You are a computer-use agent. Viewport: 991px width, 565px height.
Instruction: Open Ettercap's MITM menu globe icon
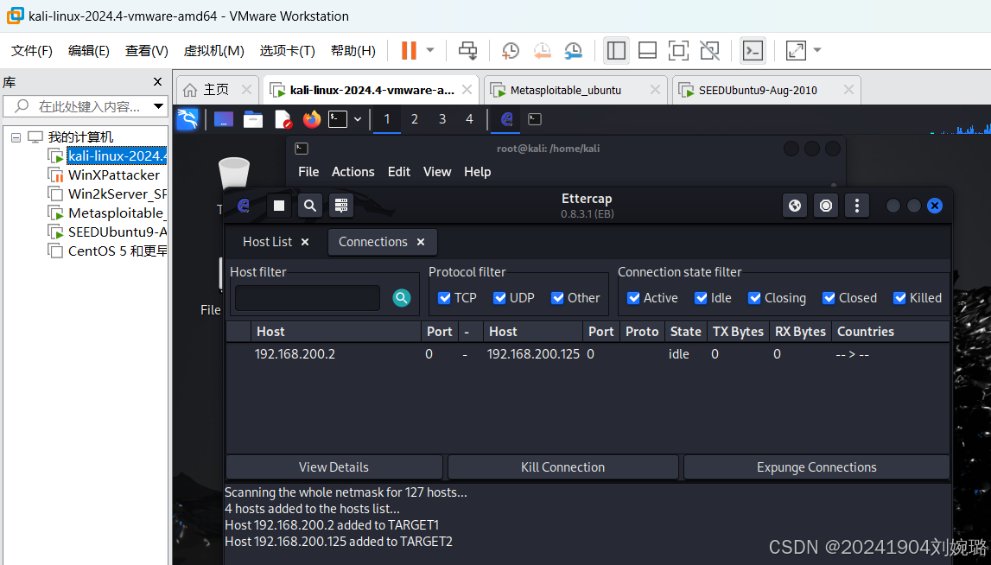tap(795, 206)
